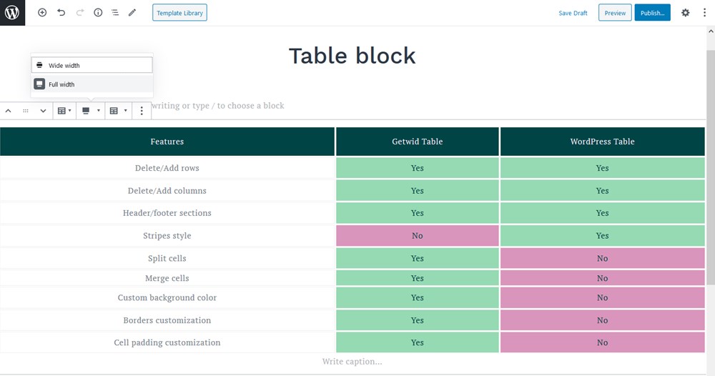Image resolution: width=715 pixels, height=376 pixels.
Task: Click the Delete/Add columns cell
Action: point(167,191)
